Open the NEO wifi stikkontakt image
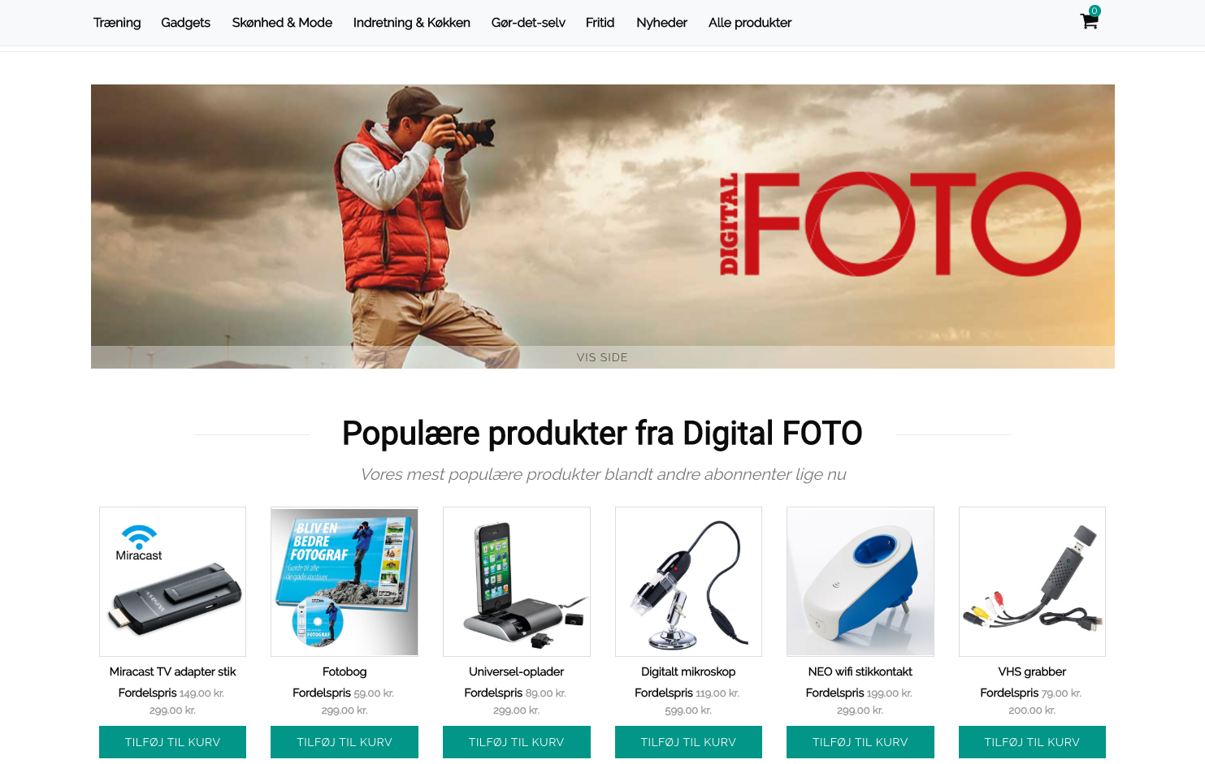This screenshot has width=1205, height=764. pos(860,581)
